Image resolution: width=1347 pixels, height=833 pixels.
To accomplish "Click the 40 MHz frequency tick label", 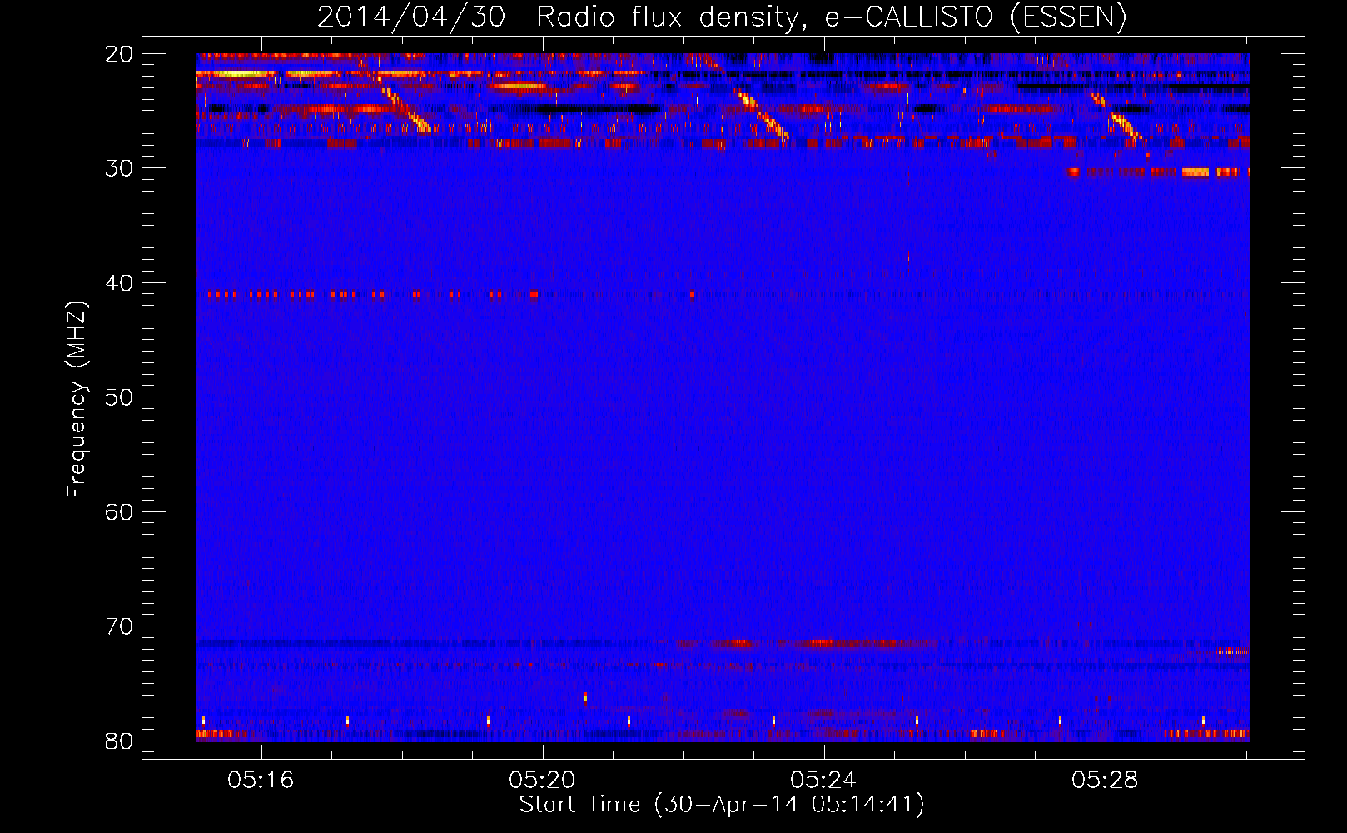I will [x=119, y=283].
